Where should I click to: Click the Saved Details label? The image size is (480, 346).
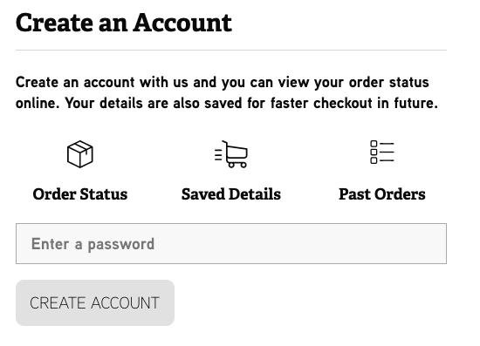[x=231, y=194]
